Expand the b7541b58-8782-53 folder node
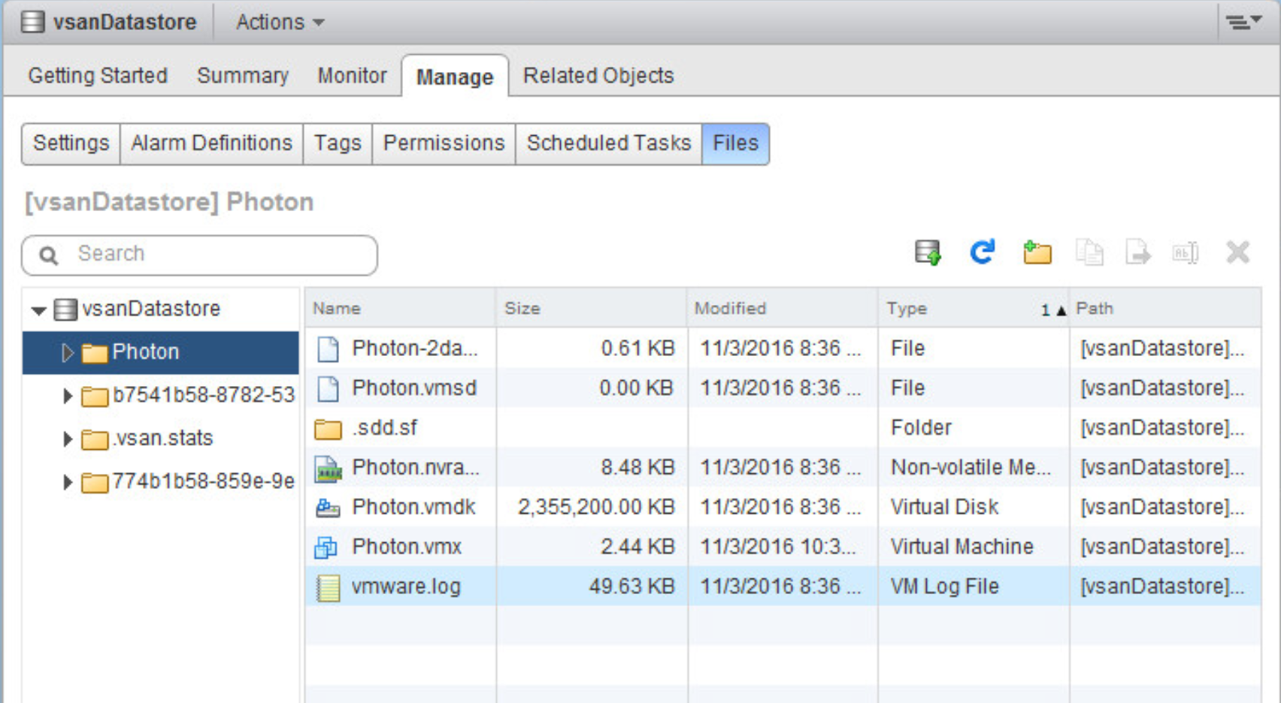 [x=67, y=396]
